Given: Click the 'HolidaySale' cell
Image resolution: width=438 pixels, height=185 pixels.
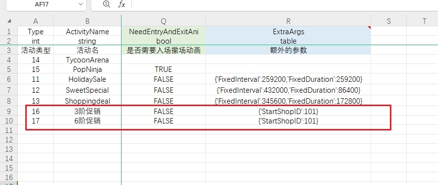Looking at the screenshot, I should pyautogui.click(x=87, y=79).
